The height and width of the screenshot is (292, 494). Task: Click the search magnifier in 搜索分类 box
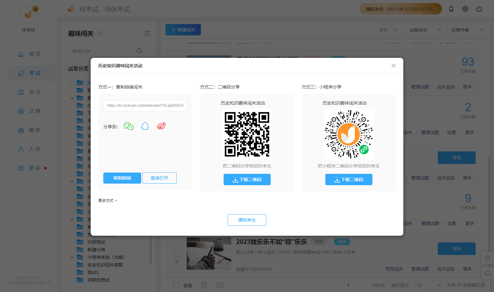pyautogui.click(x=139, y=51)
